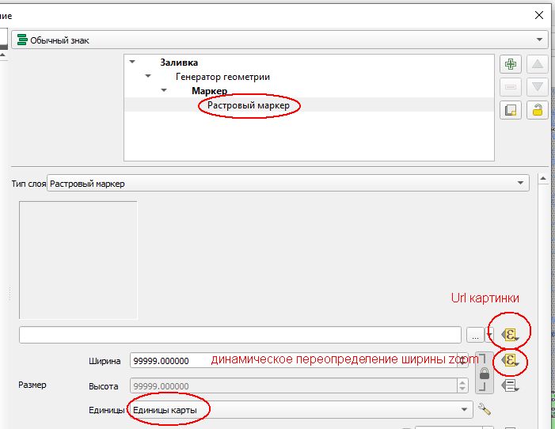Select Растровый маркер in the symbol tree
Image resolution: width=555 pixels, height=429 pixels.
point(249,105)
